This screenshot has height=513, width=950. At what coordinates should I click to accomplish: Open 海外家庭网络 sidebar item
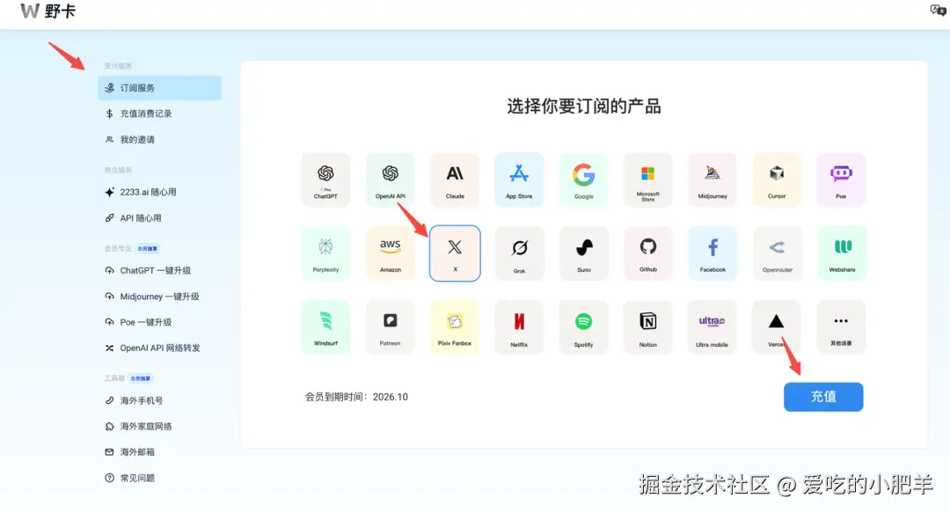pos(159,426)
